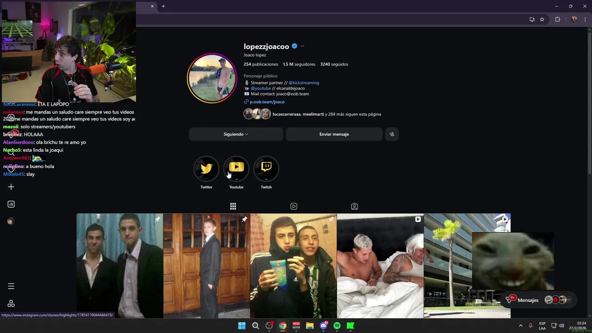Open Kick app from the taskbar
Viewport: 592px width, 333px height.
point(351,326)
